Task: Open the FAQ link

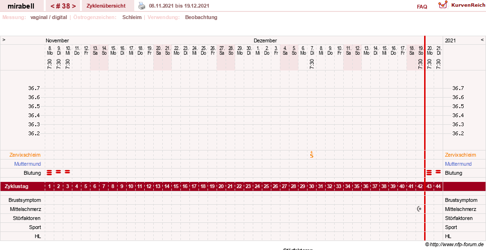Action: [x=422, y=7]
